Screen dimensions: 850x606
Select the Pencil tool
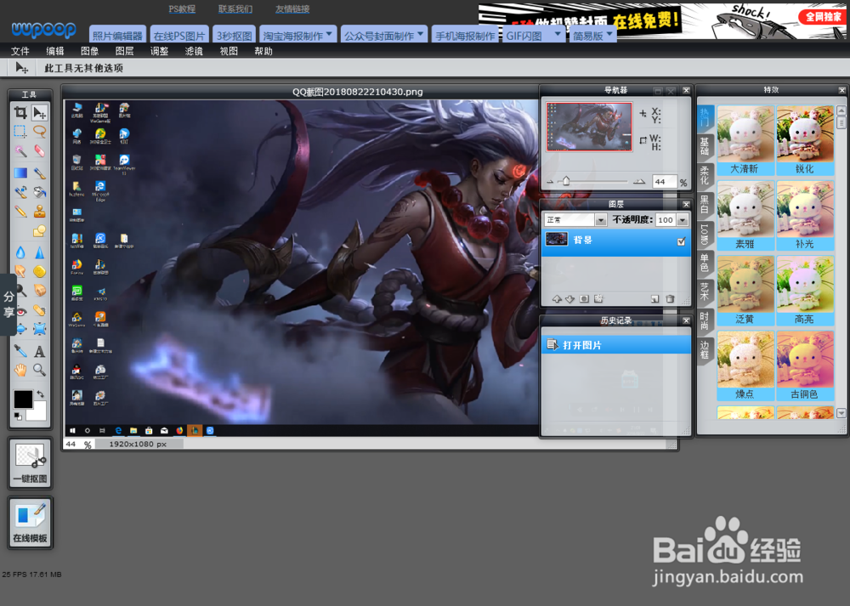(20, 212)
